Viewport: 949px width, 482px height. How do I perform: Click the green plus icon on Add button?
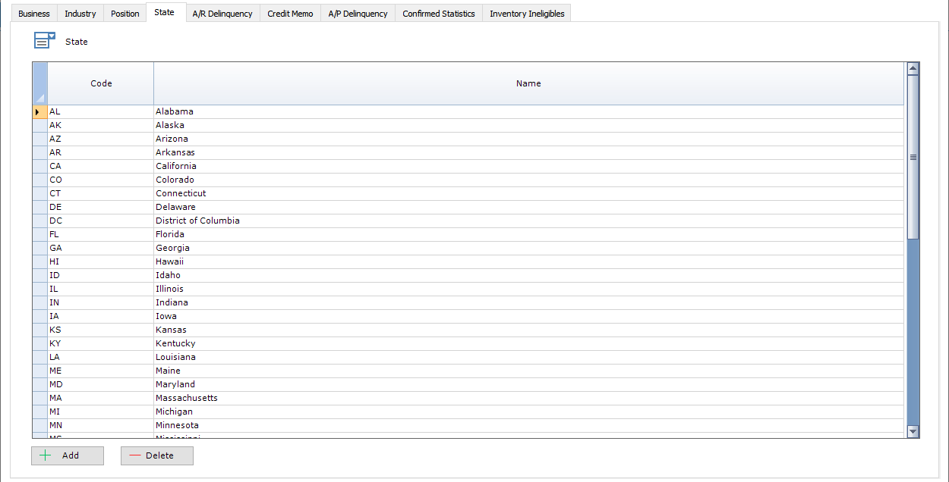[x=45, y=455]
